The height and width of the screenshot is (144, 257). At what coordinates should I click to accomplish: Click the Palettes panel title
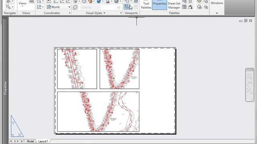click(174, 13)
